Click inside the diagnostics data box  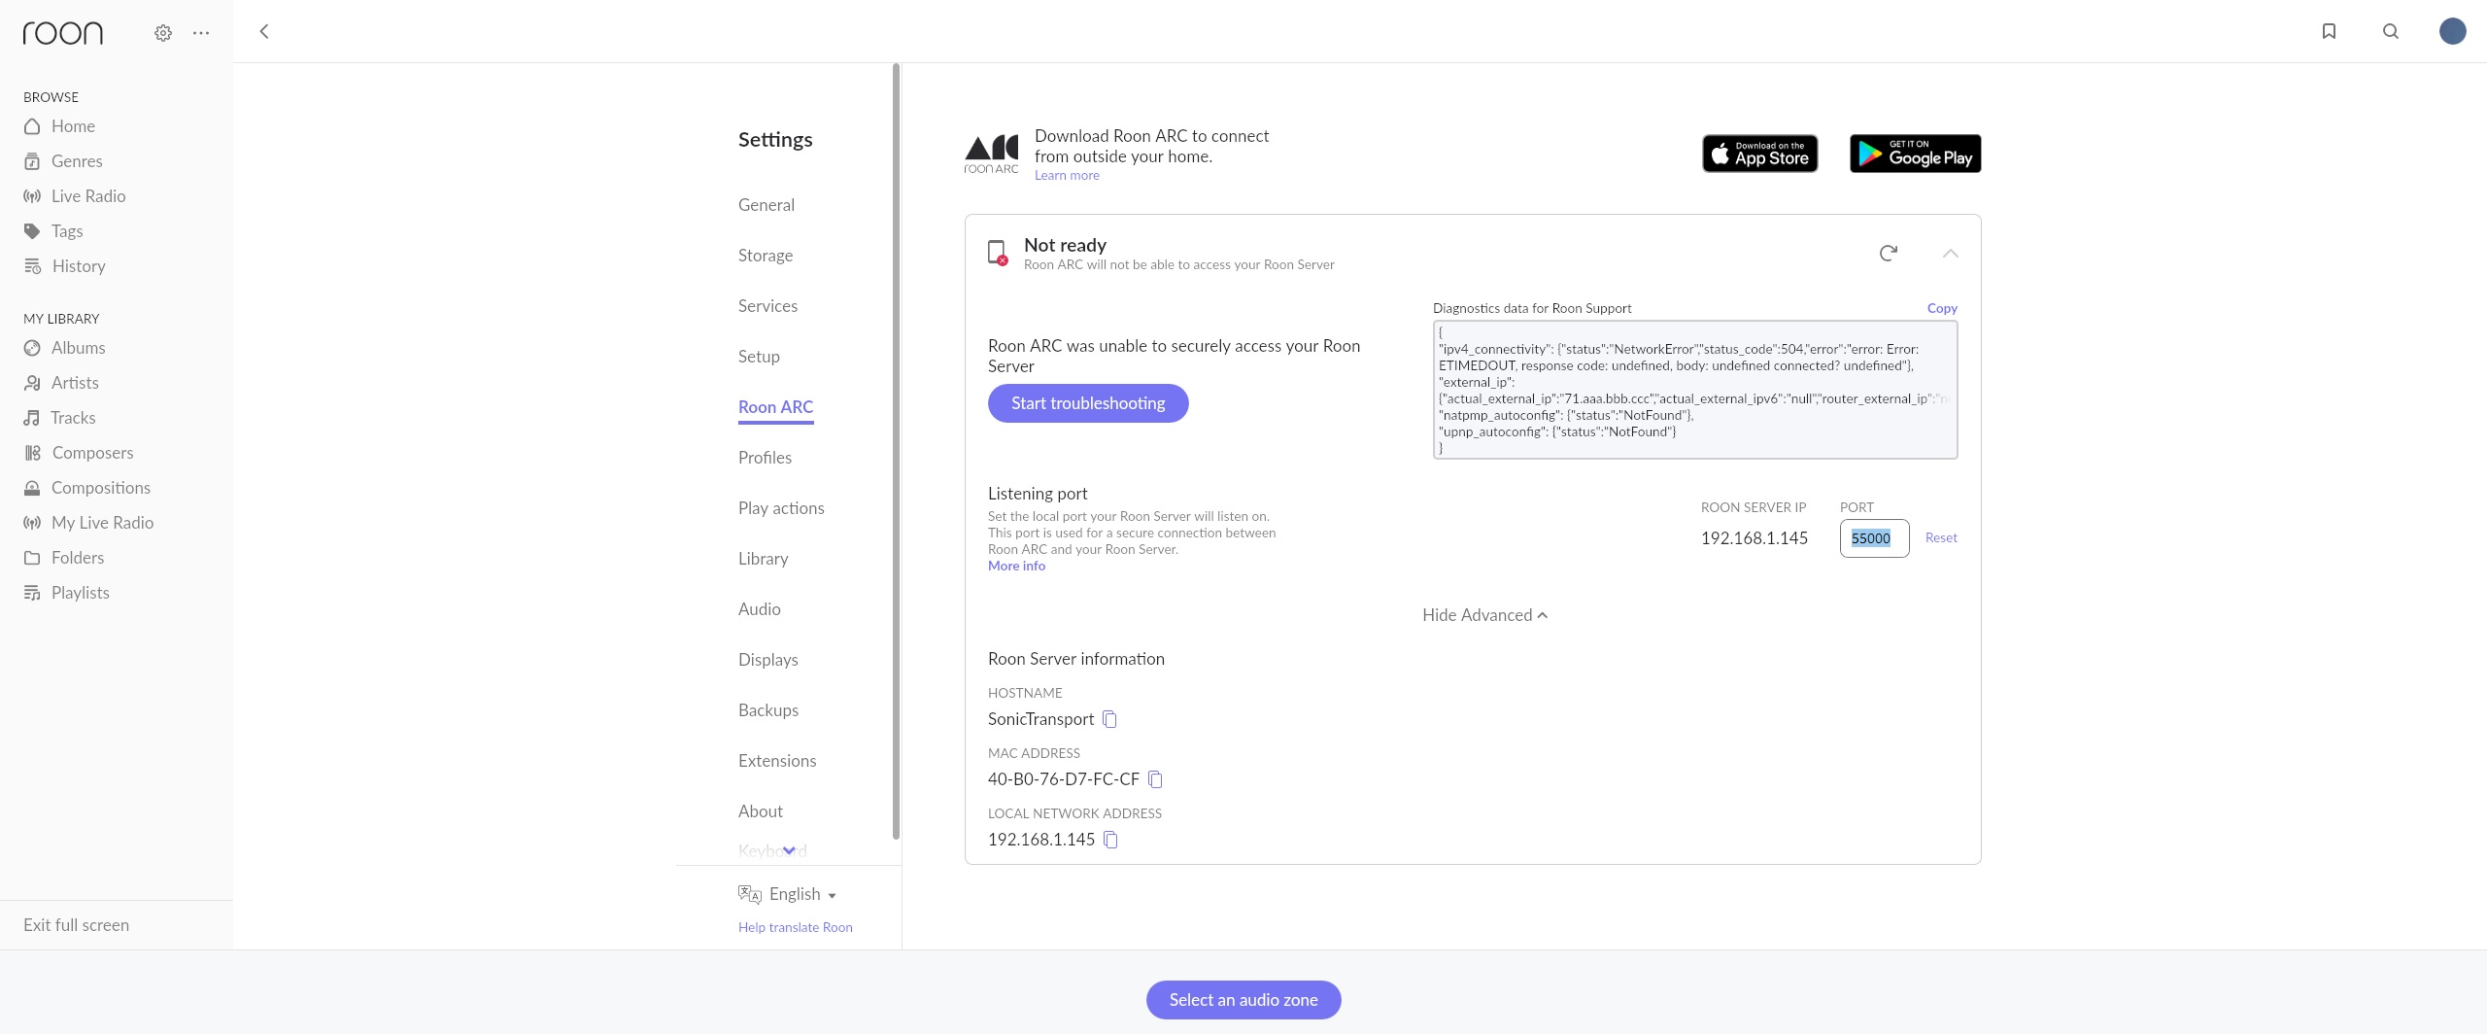click(1695, 390)
